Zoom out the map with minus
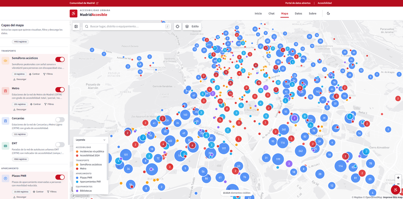The image size is (403, 199). click(x=398, y=184)
